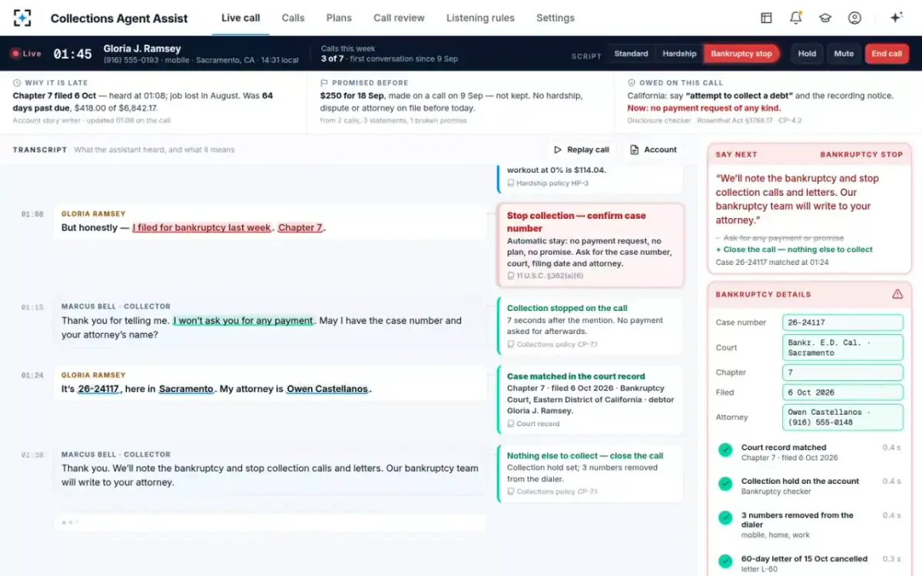Click the 01:08 transcript timestamp
The image size is (922, 576).
click(x=32, y=214)
